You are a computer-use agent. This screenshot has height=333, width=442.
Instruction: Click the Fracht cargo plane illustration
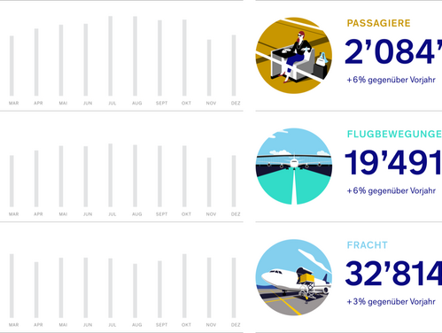(294, 277)
